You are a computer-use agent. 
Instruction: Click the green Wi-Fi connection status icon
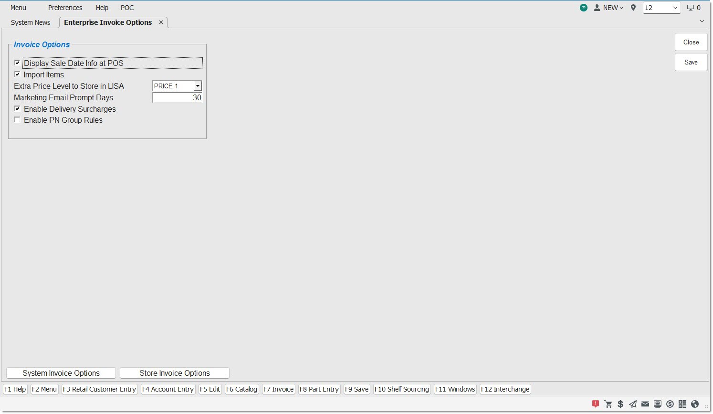coord(584,8)
